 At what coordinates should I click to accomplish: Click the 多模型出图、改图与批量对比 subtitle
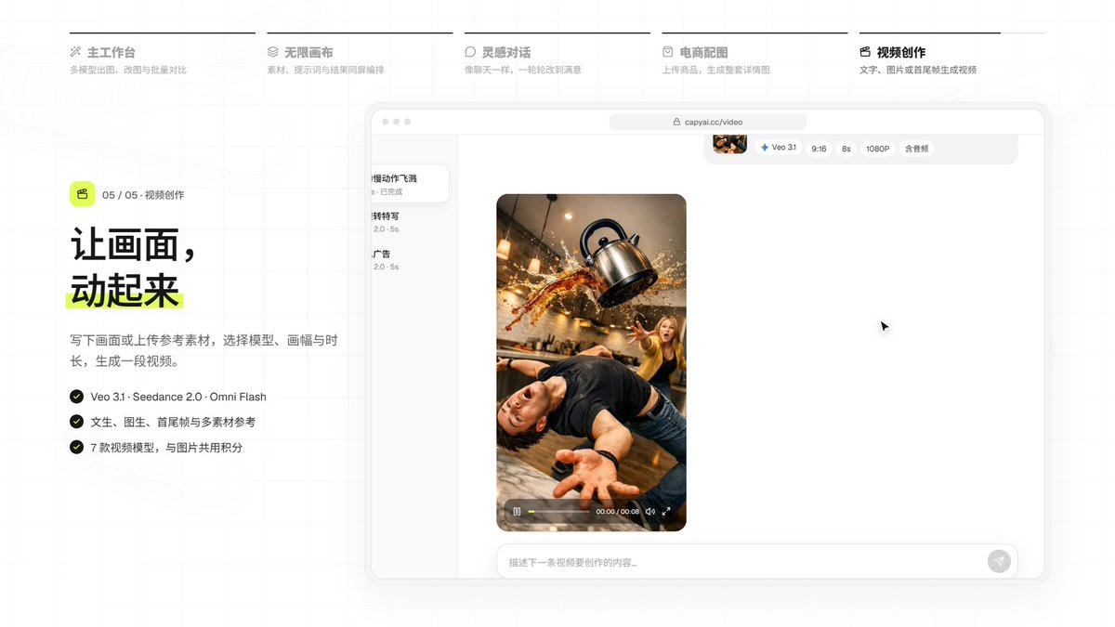(x=128, y=70)
